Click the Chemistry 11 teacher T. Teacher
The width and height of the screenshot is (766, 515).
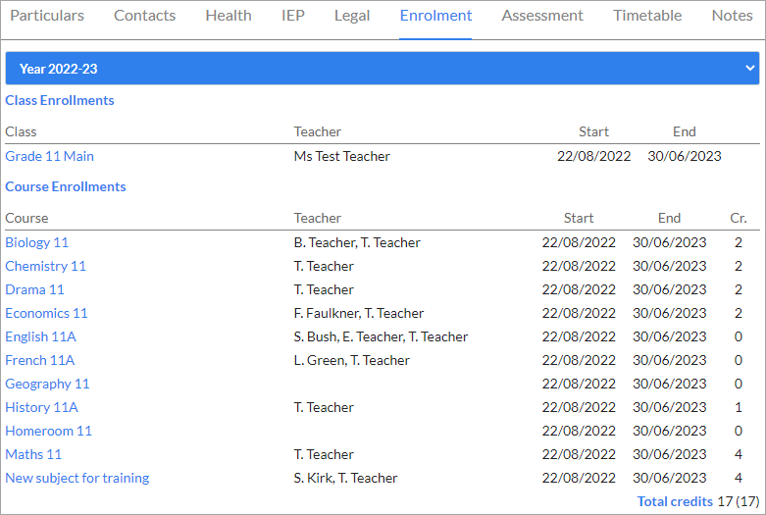pos(324,266)
